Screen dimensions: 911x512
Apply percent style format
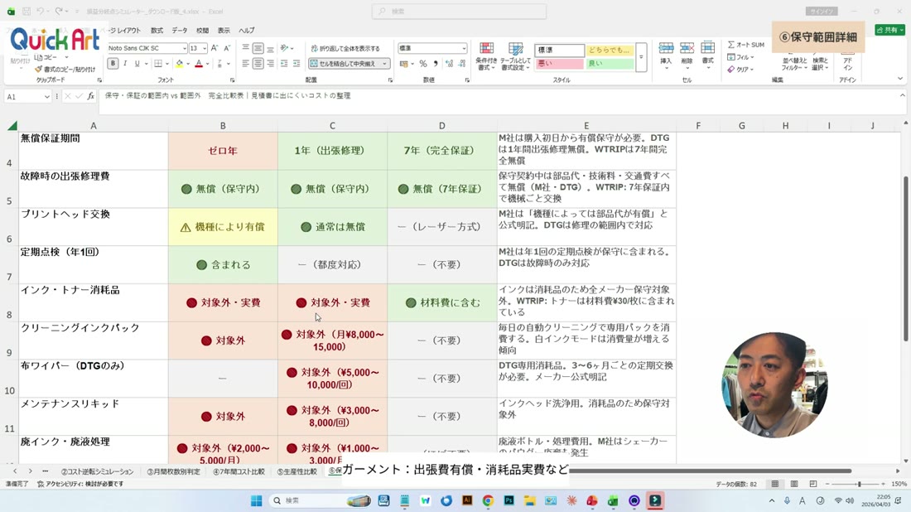pyautogui.click(x=423, y=63)
